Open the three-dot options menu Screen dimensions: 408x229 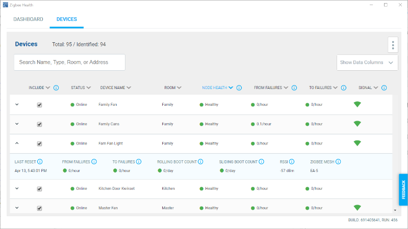pyautogui.click(x=393, y=45)
